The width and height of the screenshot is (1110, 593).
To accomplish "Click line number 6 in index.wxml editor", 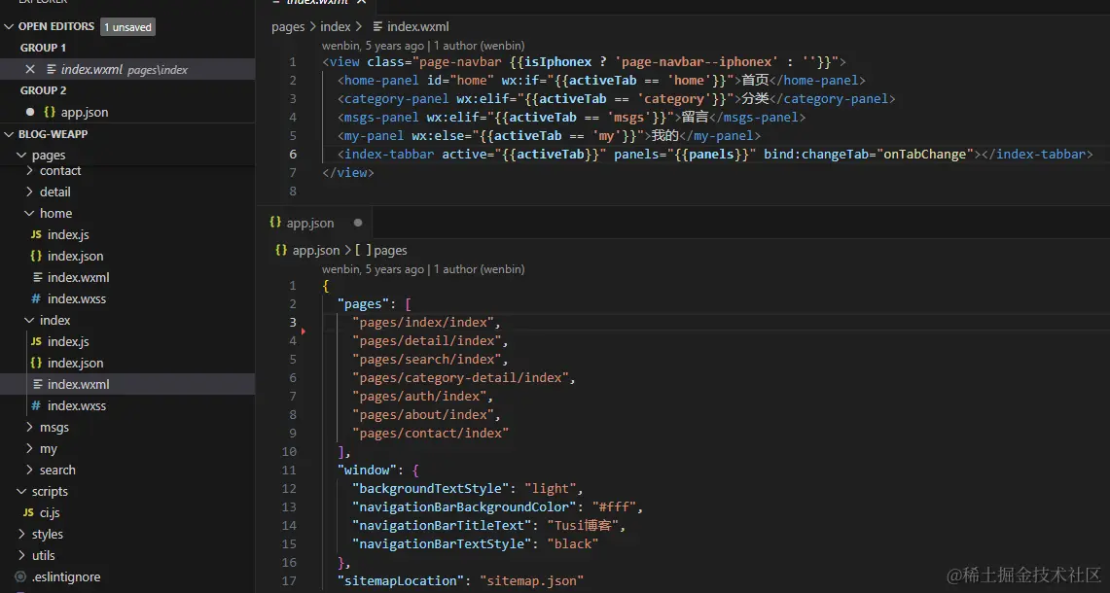I will (x=293, y=155).
